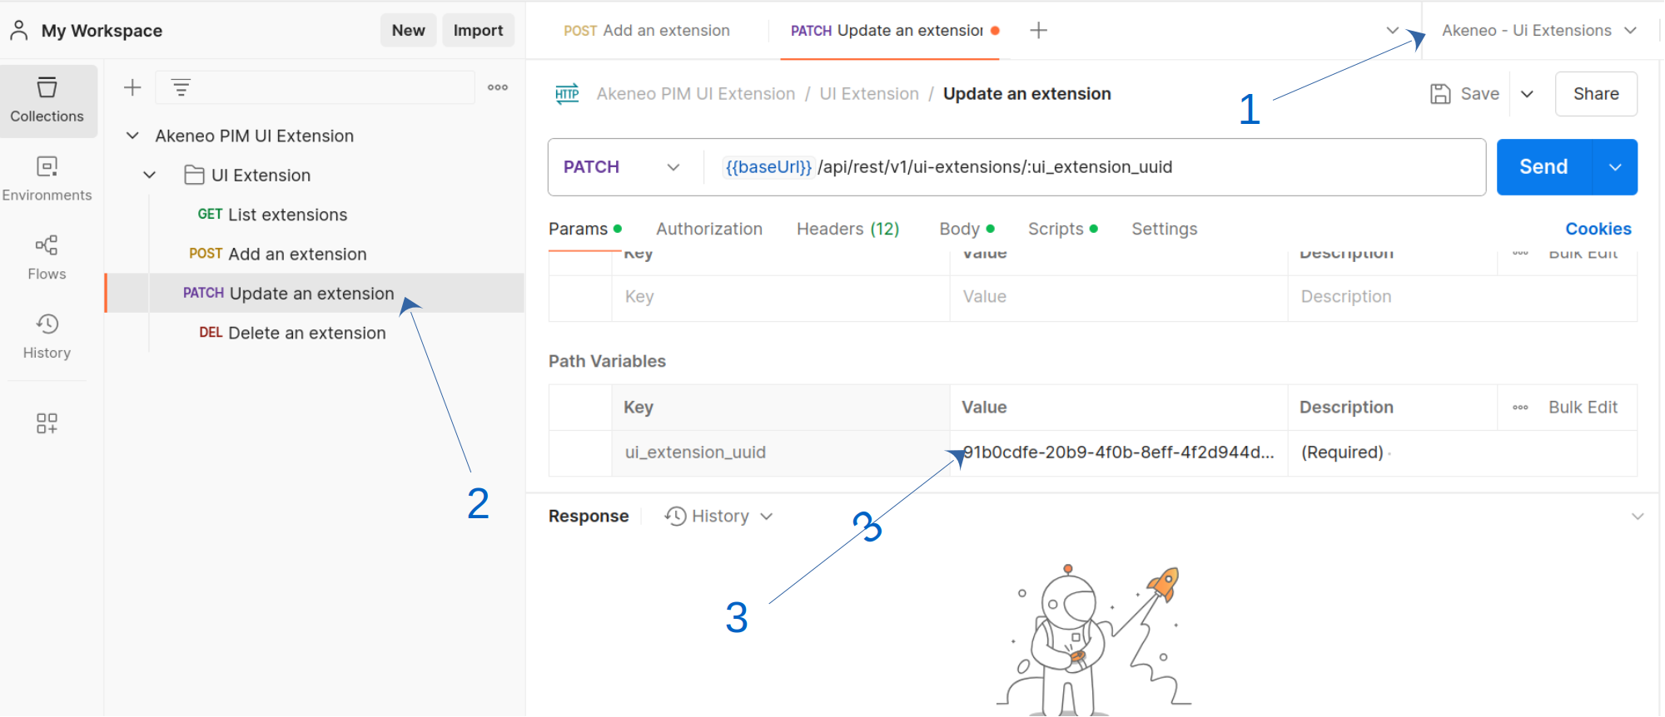Expand the Send button dropdown arrow

point(1615,167)
